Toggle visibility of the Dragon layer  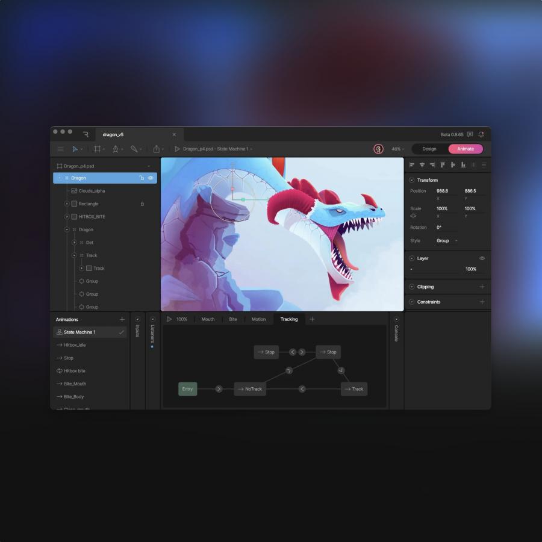point(150,178)
